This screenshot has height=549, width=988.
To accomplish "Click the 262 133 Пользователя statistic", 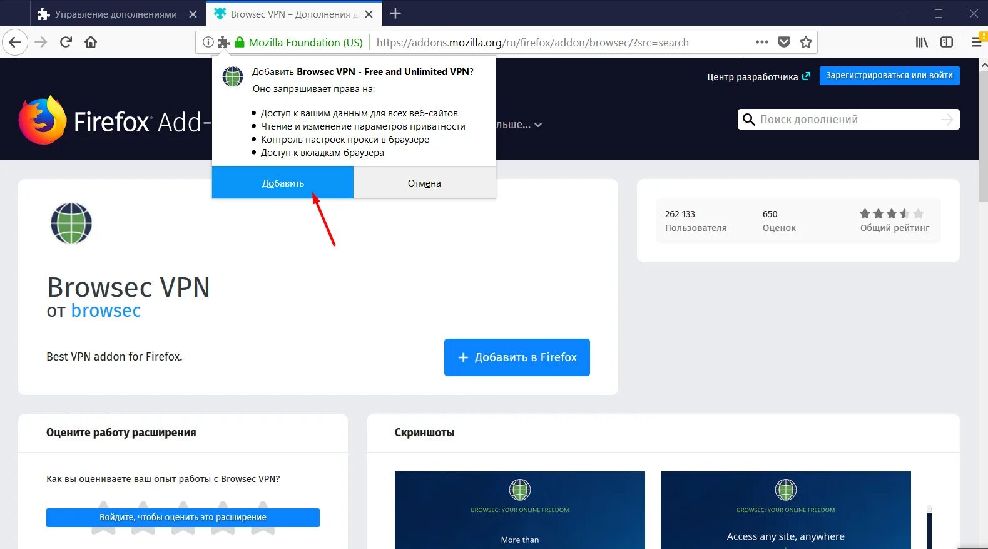I will click(695, 221).
